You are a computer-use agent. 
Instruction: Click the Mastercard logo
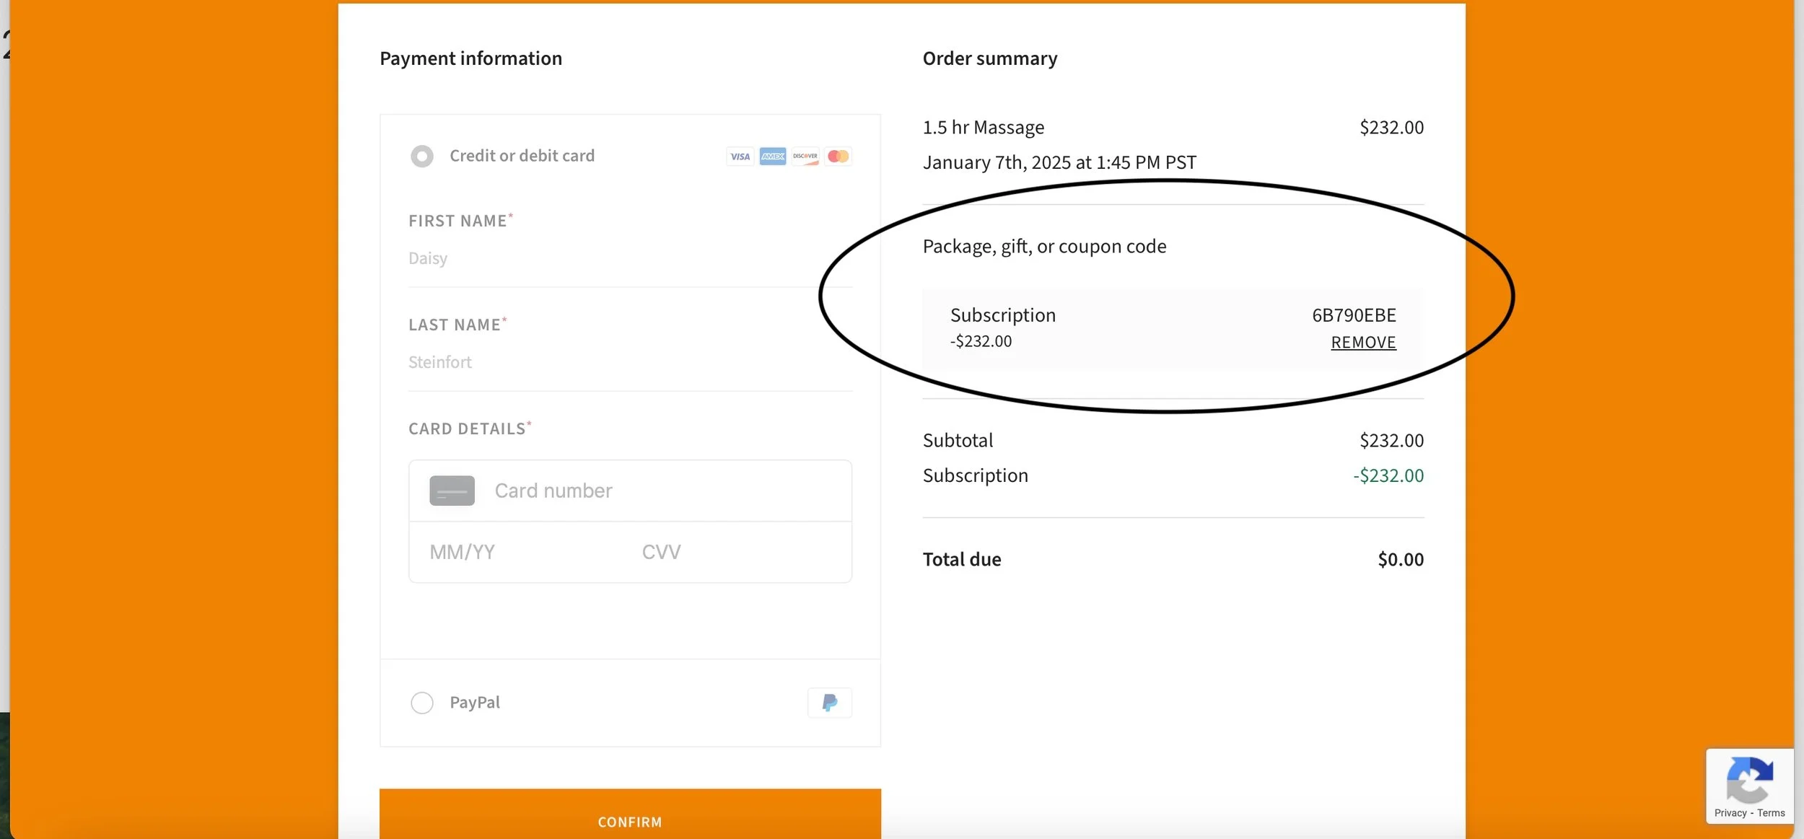pyautogui.click(x=838, y=157)
